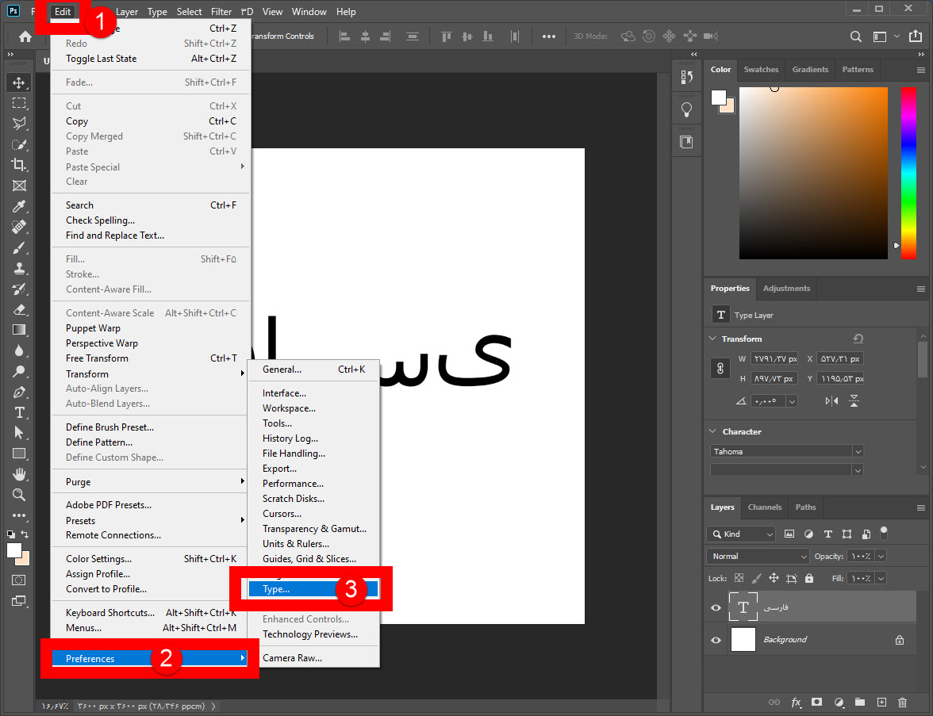933x716 pixels.
Task: Open the Tahoma font family dropdown
Action: coord(787,451)
